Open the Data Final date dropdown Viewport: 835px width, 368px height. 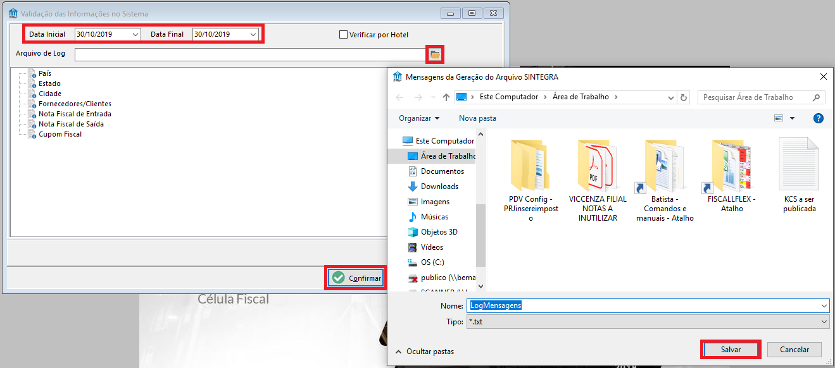click(x=253, y=34)
